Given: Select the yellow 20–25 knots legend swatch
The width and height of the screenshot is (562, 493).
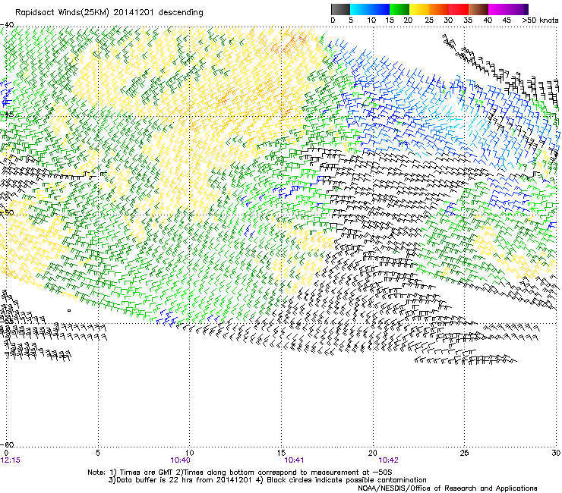Looking at the screenshot, I should click(x=419, y=9).
